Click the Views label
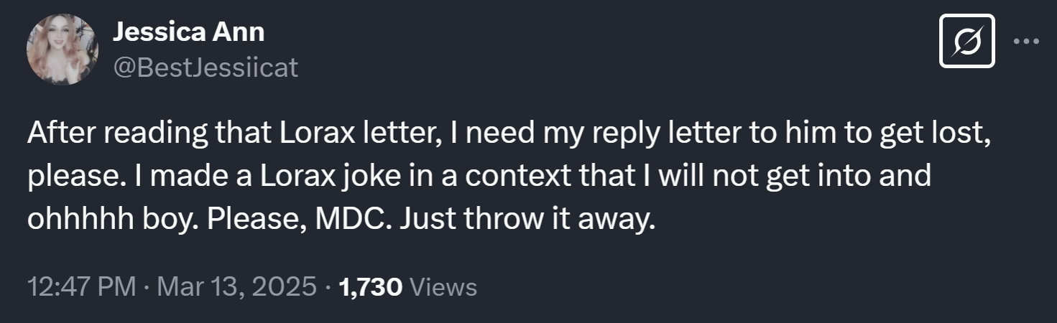1057x323 pixels. (x=442, y=287)
